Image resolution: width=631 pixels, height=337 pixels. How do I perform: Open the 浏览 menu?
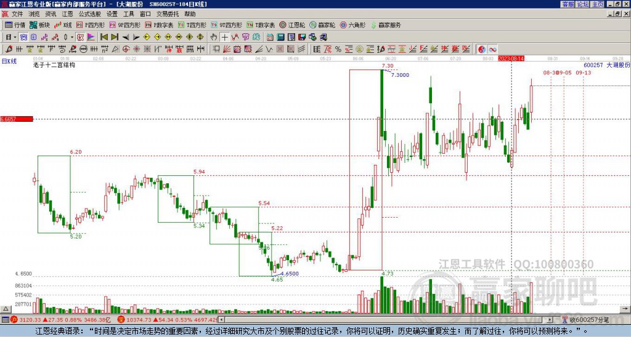pos(35,14)
